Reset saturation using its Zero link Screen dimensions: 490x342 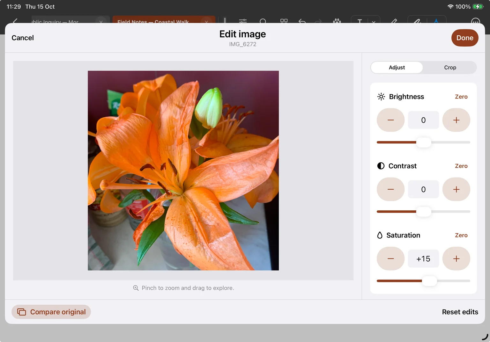461,235
